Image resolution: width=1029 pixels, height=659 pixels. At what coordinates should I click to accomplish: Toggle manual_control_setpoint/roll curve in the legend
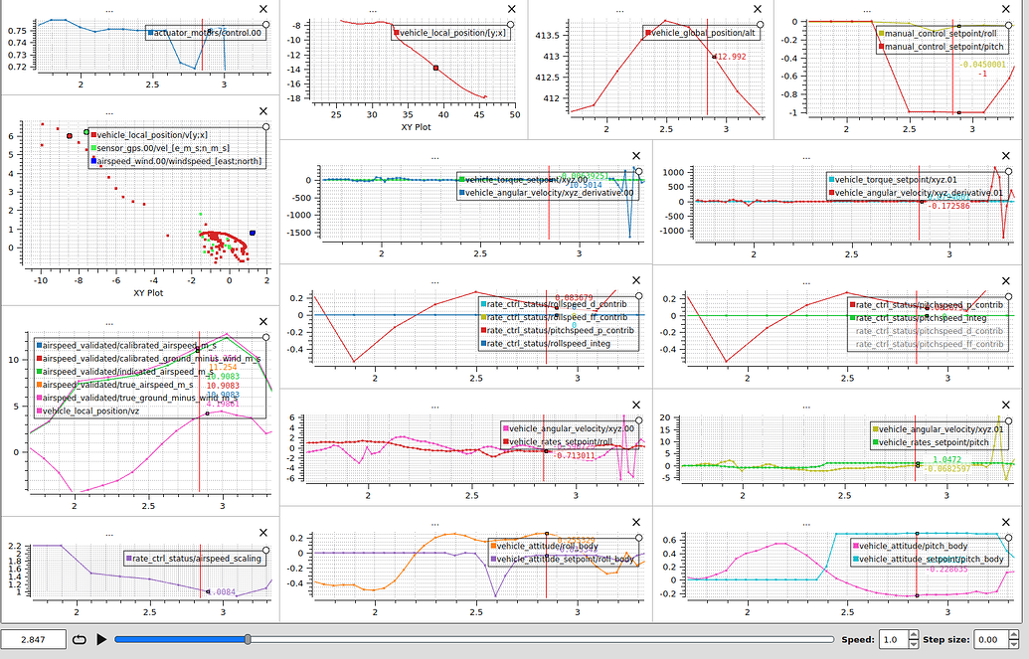point(938,34)
